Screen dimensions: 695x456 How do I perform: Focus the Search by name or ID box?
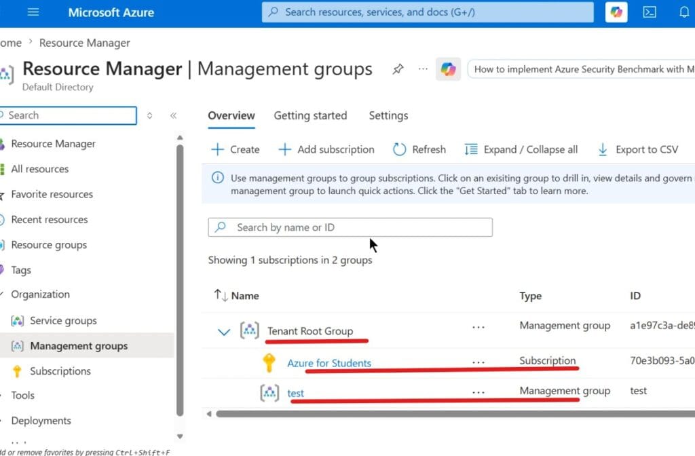[350, 227]
